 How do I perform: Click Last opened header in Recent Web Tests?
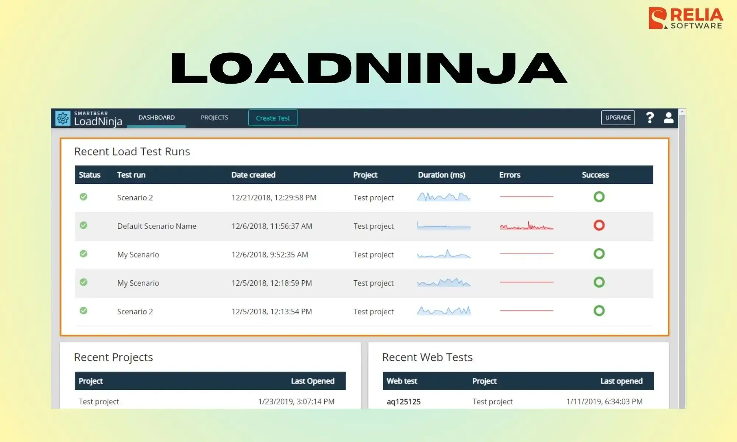coord(621,381)
